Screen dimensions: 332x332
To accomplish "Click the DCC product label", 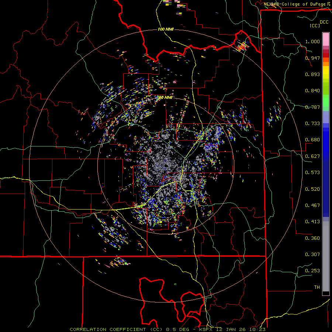I will (x=324, y=22).
